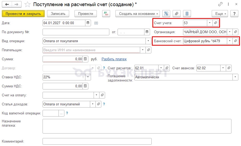Click the Код валютной операции input
241x146 pixels.
tap(51, 113)
